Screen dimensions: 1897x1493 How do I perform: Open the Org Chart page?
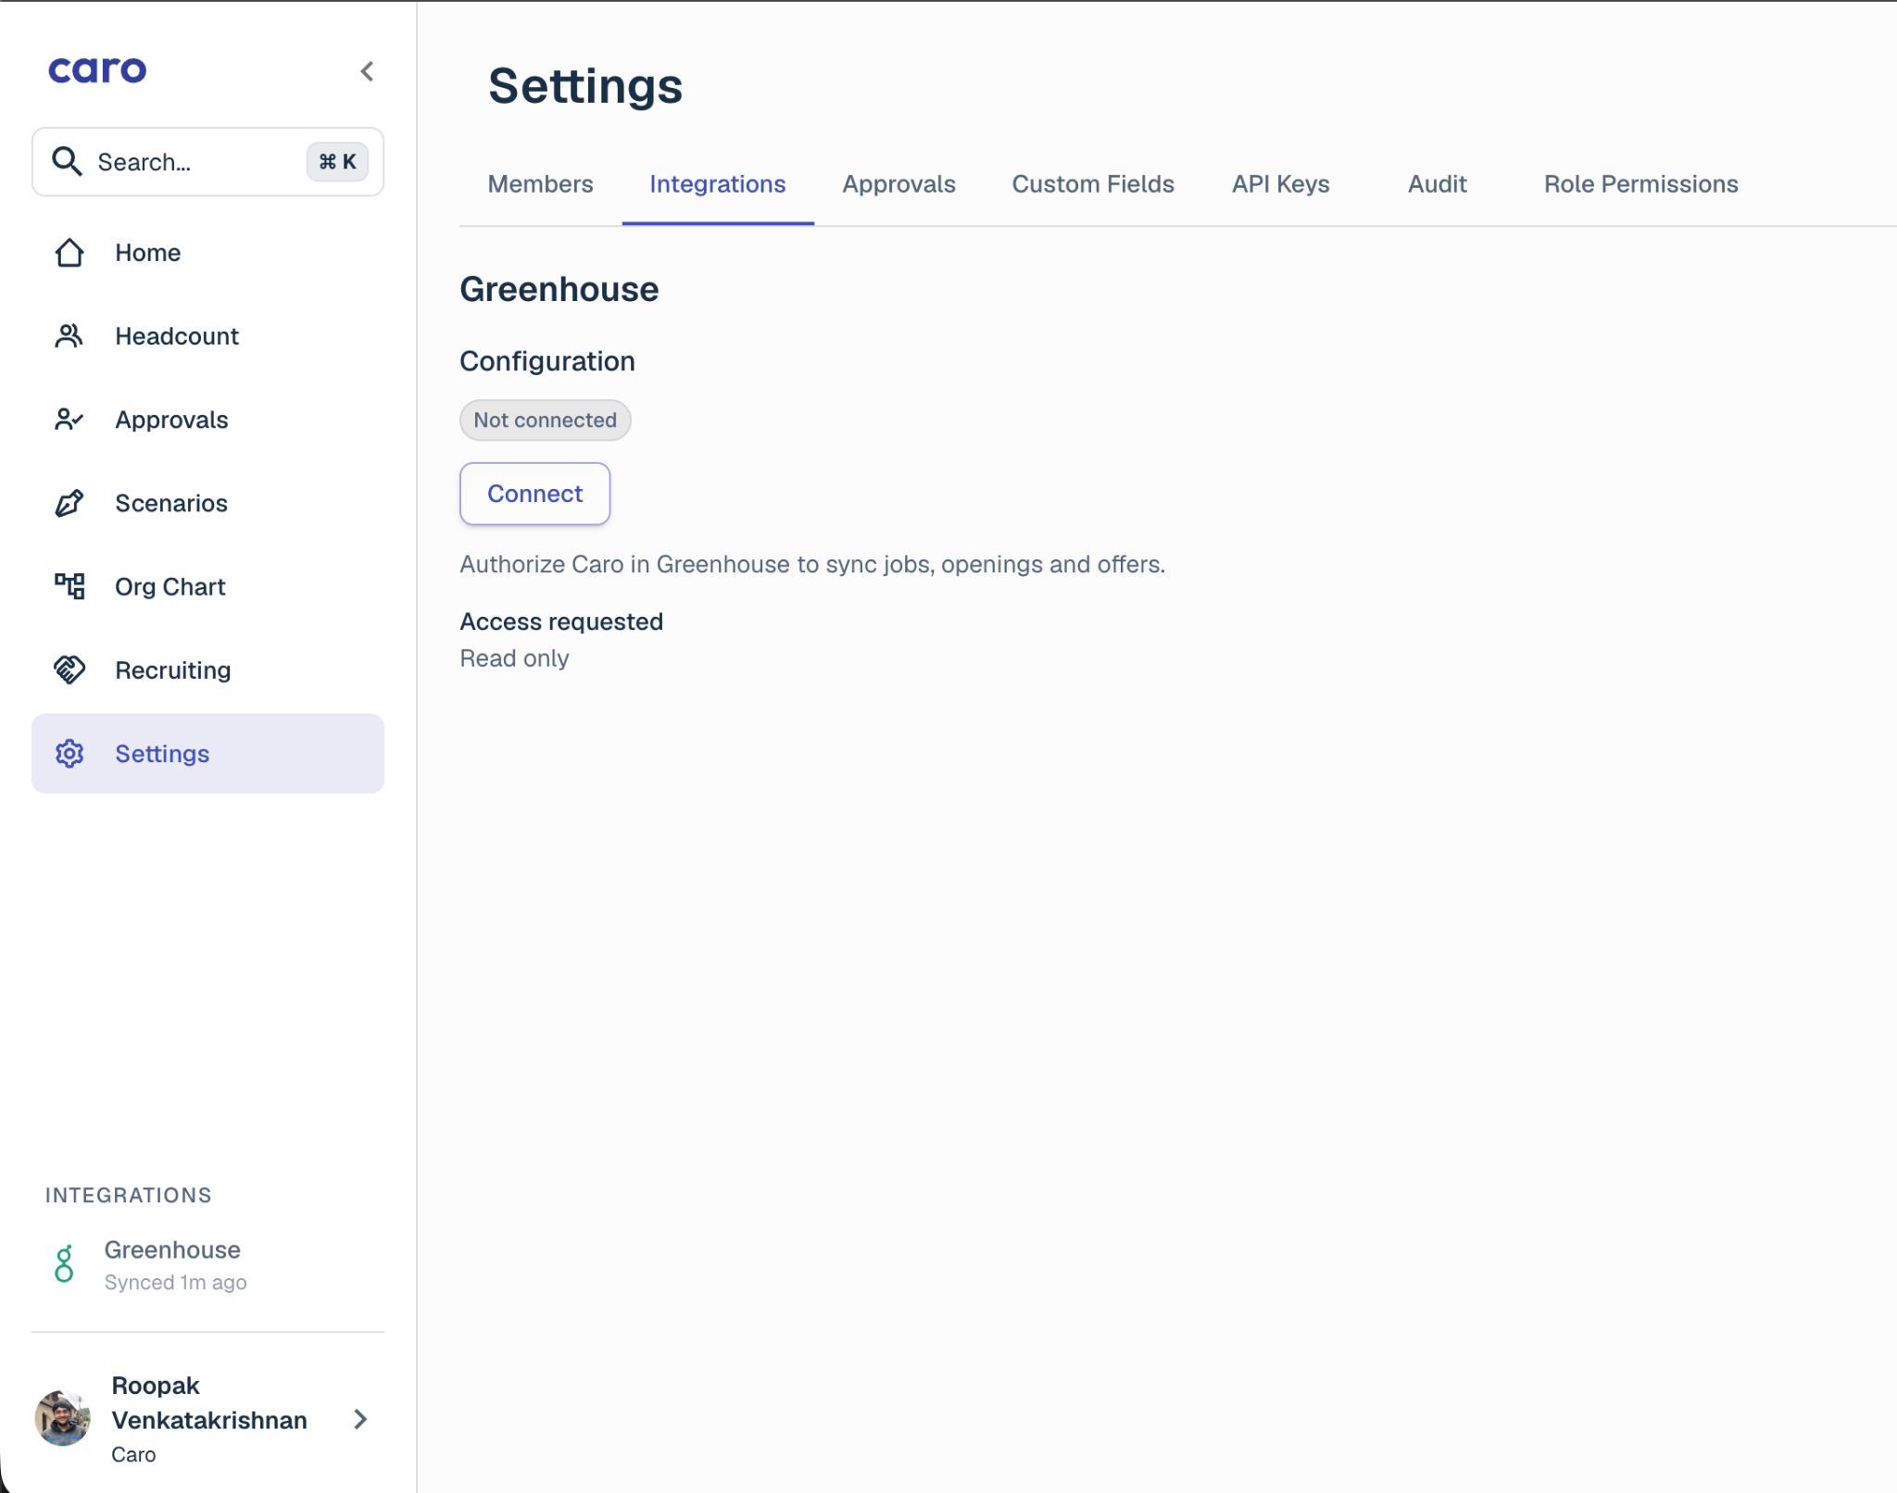pyautogui.click(x=170, y=586)
